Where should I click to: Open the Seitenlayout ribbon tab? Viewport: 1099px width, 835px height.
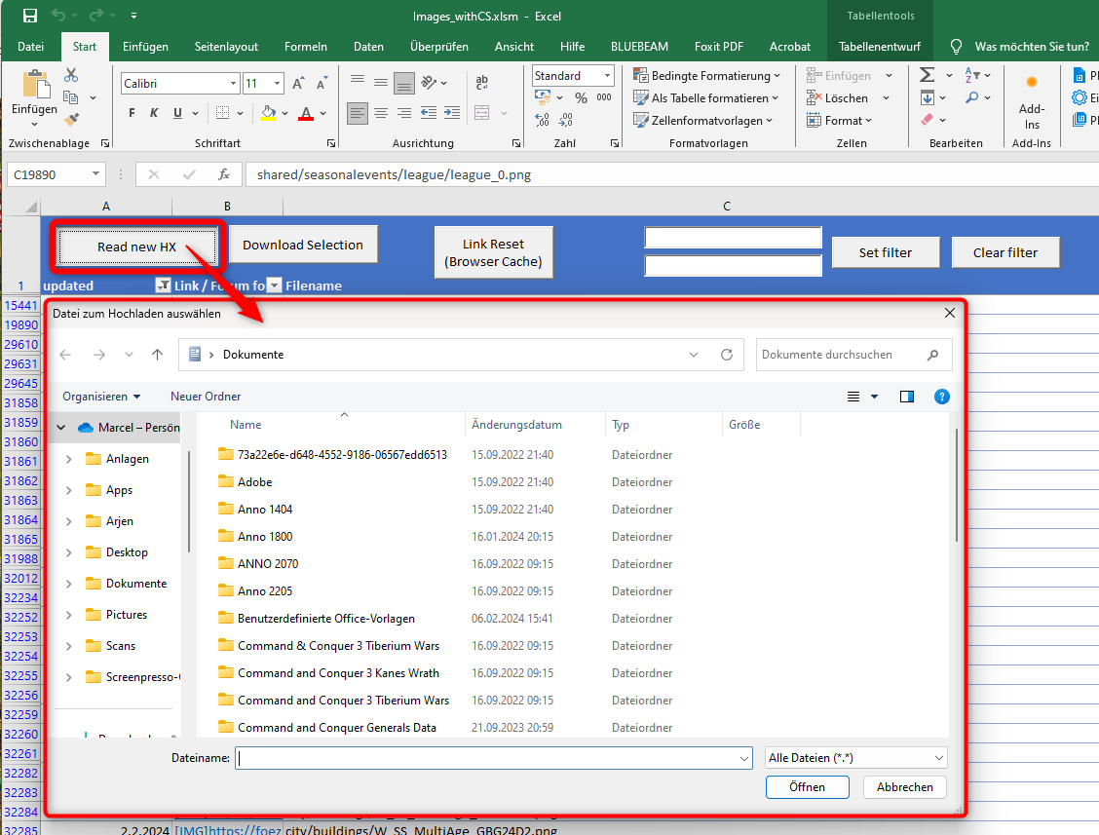tap(226, 47)
